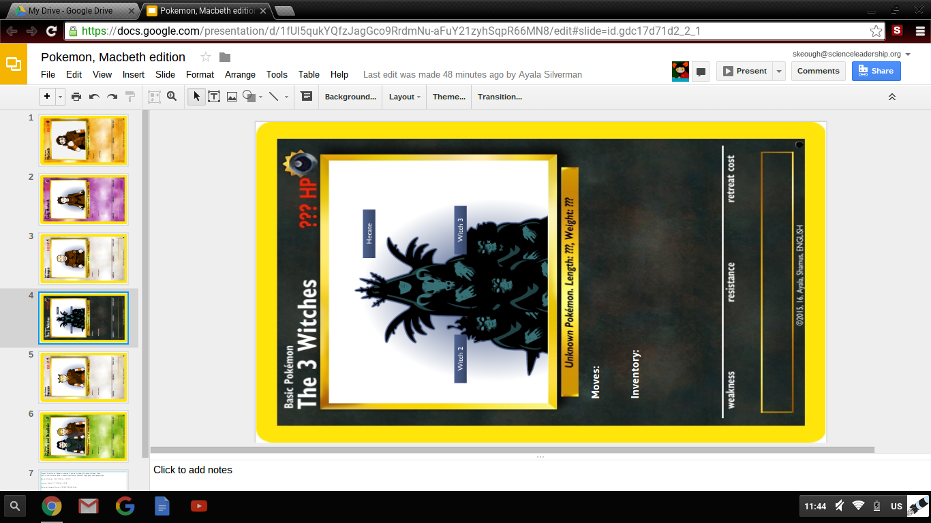Open the Table menu
931x523 pixels.
[x=309, y=75]
